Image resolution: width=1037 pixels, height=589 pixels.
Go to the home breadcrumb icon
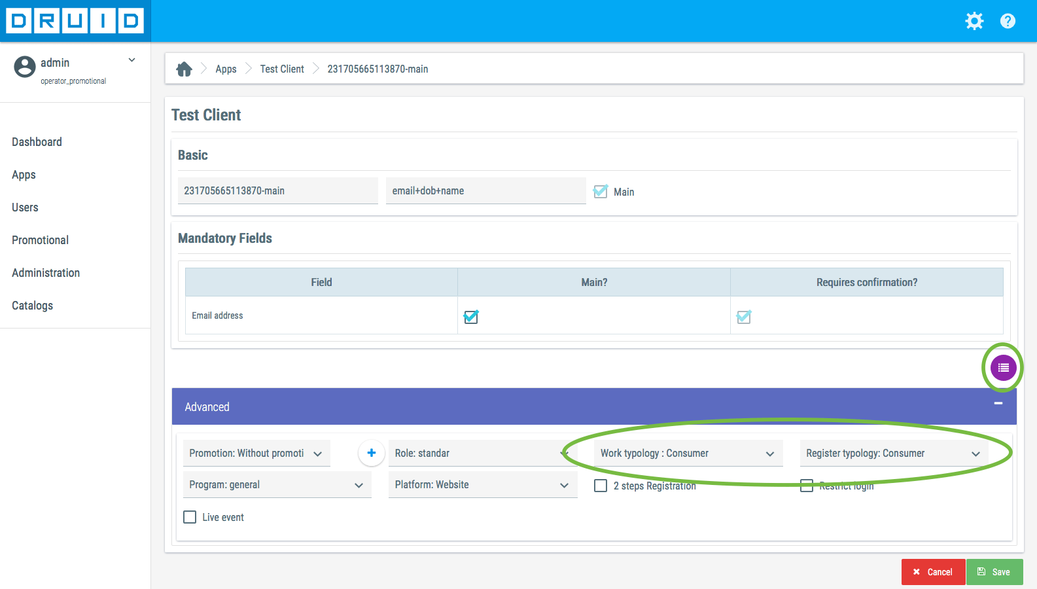pyautogui.click(x=185, y=69)
